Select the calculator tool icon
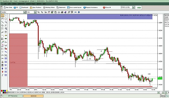This screenshot has width=169, height=98. (x=2, y=65)
